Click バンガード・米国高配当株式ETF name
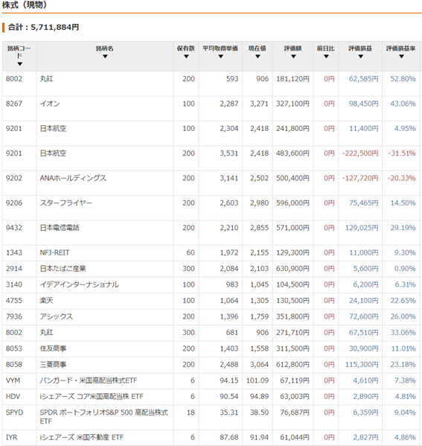Screen dimensions: 422x446 [x=89, y=380]
